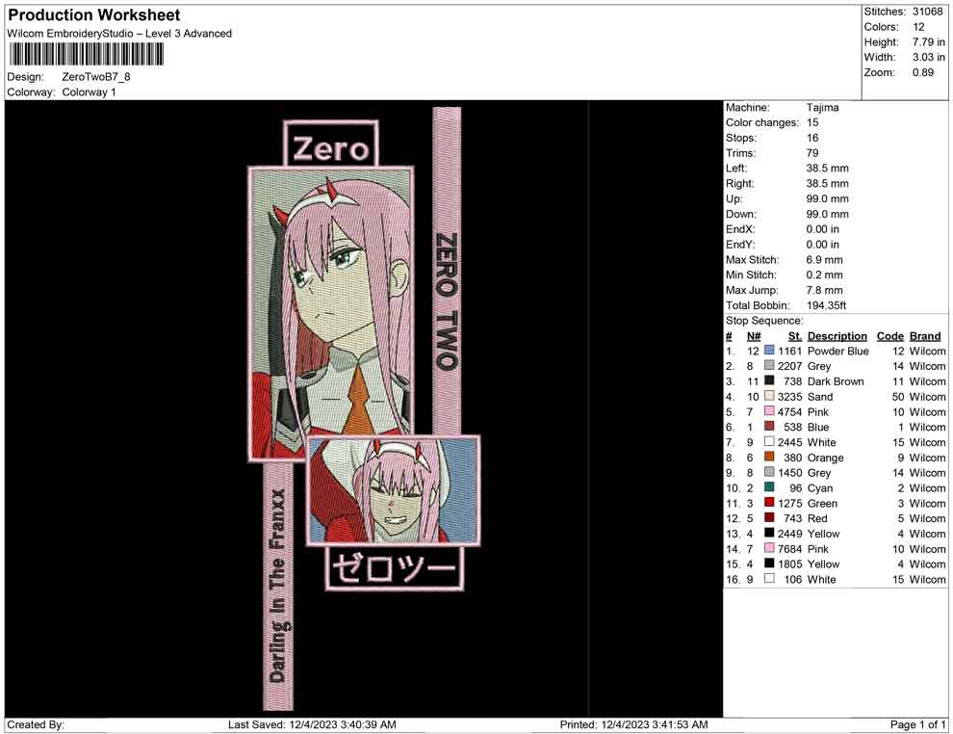Click the Green-labeled swatch with 1275 stitches
Viewport: 953px width, 734px height.
coord(769,502)
